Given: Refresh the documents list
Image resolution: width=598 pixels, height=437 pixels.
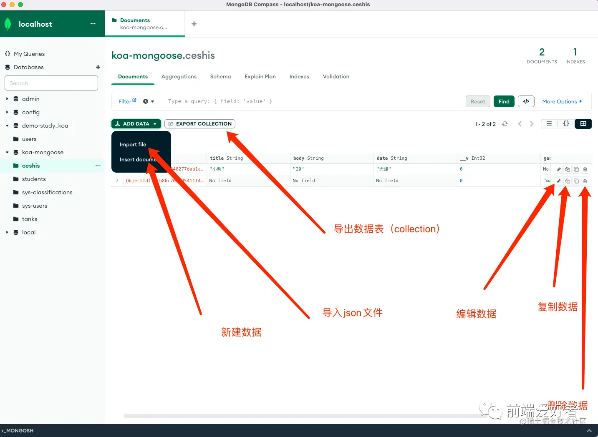Looking at the screenshot, I should (x=505, y=124).
